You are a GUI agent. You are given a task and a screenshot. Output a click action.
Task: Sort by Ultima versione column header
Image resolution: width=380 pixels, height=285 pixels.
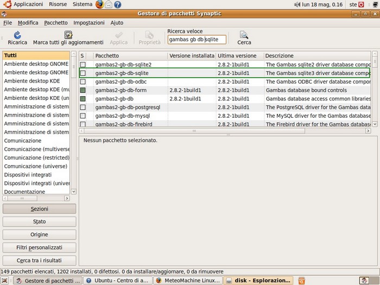pyautogui.click(x=240, y=56)
